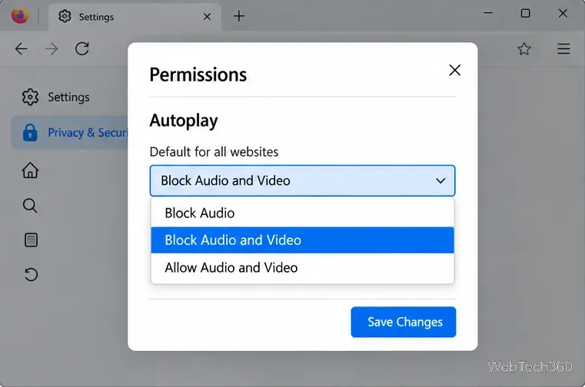Click the Permissions dialog title
Image resolution: width=585 pixels, height=387 pixels.
click(x=198, y=75)
